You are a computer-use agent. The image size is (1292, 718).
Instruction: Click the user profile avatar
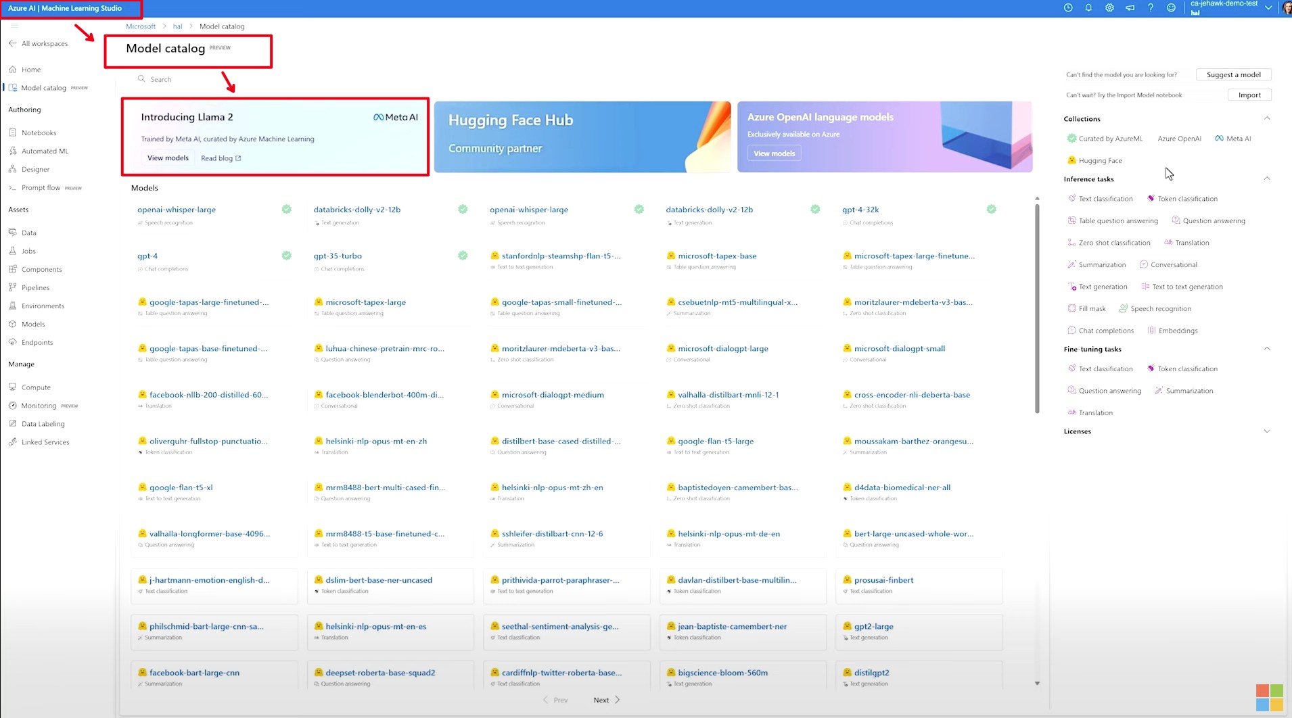tap(1287, 8)
